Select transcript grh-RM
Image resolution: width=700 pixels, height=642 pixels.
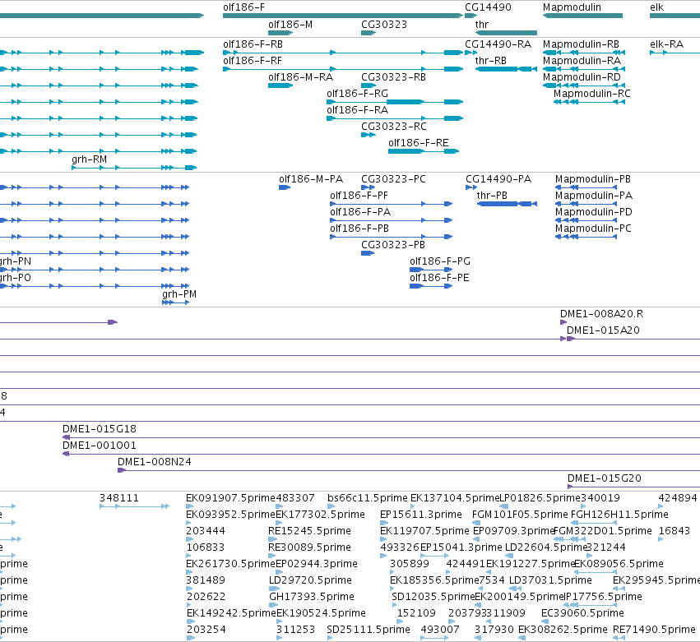point(134,168)
